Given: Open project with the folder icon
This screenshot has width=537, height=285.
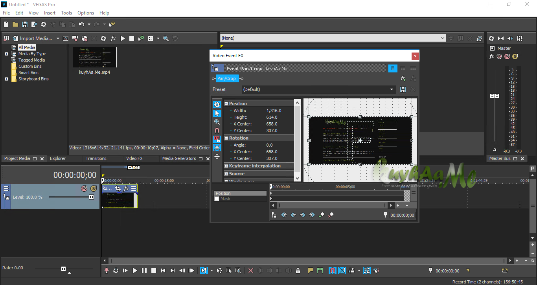Looking at the screenshot, I should [x=15, y=24].
